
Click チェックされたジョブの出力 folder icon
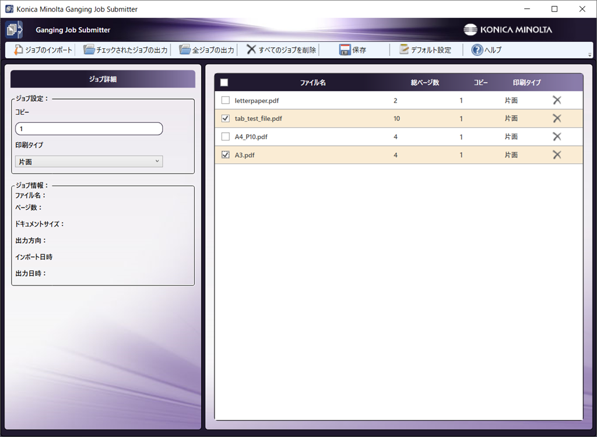coord(89,50)
